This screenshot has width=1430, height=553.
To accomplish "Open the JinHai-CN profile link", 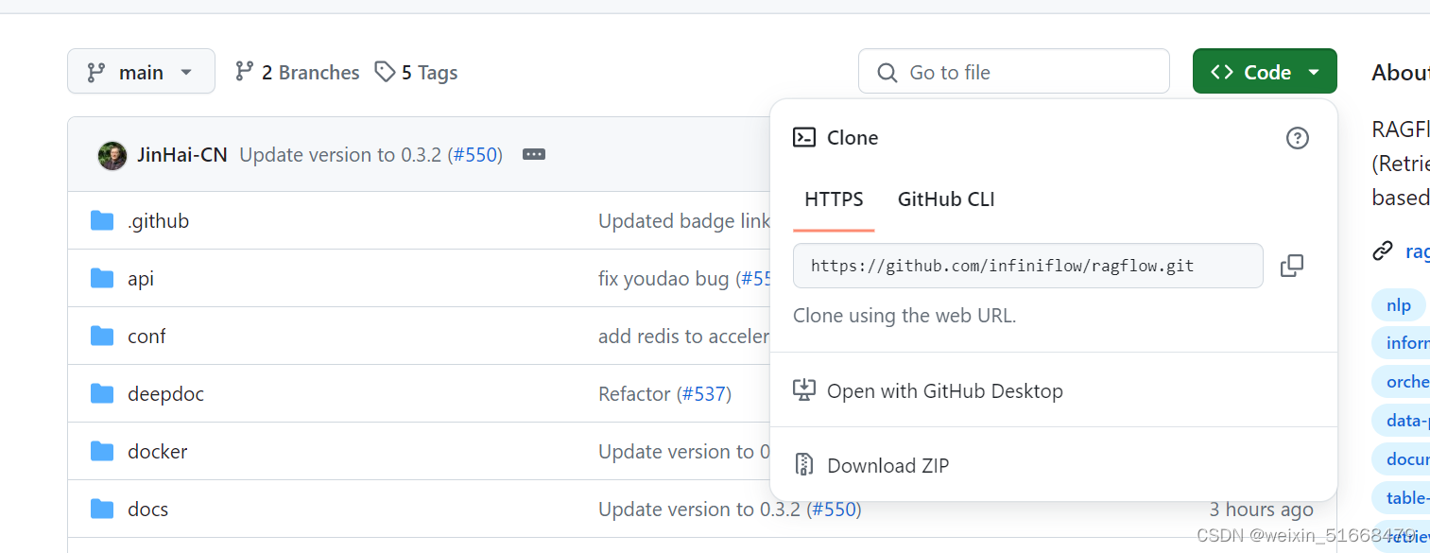I will pos(182,155).
